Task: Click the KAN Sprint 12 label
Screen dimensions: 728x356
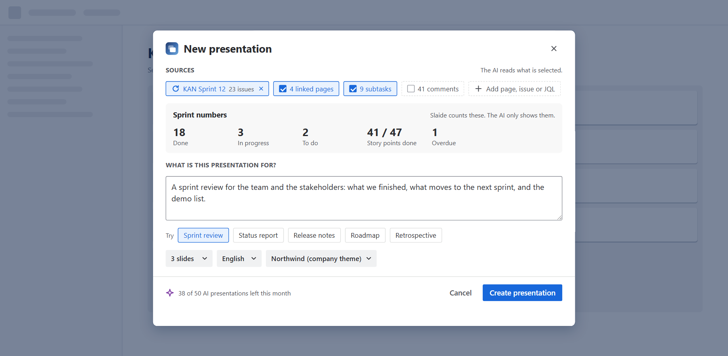Action: (204, 89)
